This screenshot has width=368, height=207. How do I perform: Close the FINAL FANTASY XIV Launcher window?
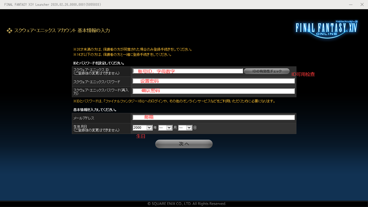tap(362, 5)
